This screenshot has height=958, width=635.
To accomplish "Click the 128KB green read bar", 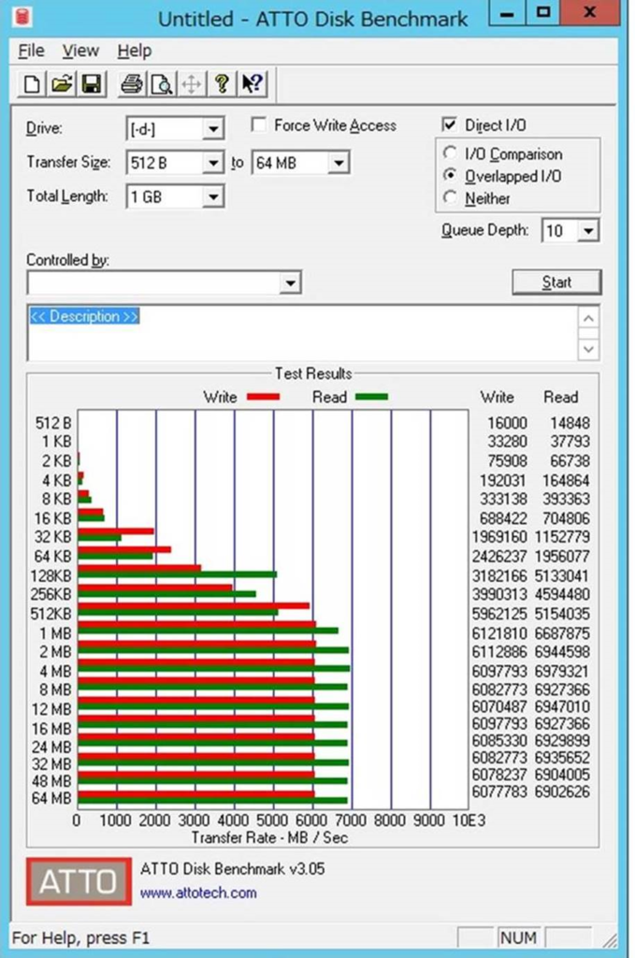I will point(177,574).
